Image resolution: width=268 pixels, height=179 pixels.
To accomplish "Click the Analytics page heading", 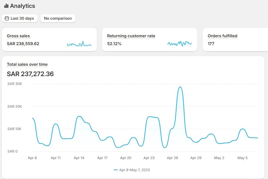I will coord(23,6).
